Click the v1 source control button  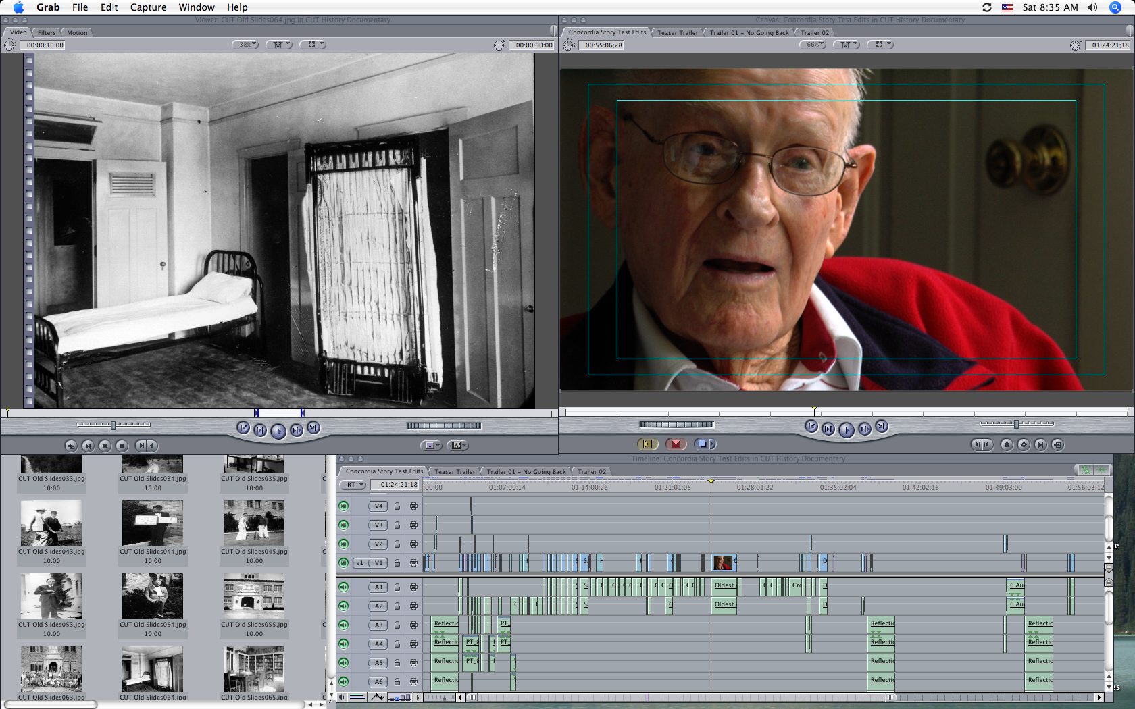pos(360,562)
